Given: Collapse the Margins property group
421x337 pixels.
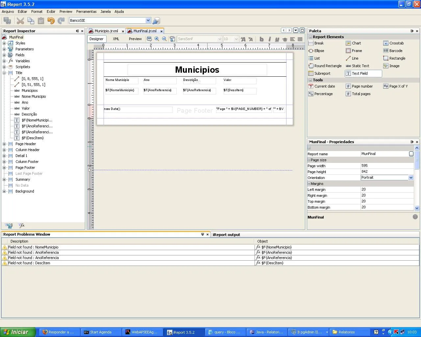Looking at the screenshot, I should (309, 184).
